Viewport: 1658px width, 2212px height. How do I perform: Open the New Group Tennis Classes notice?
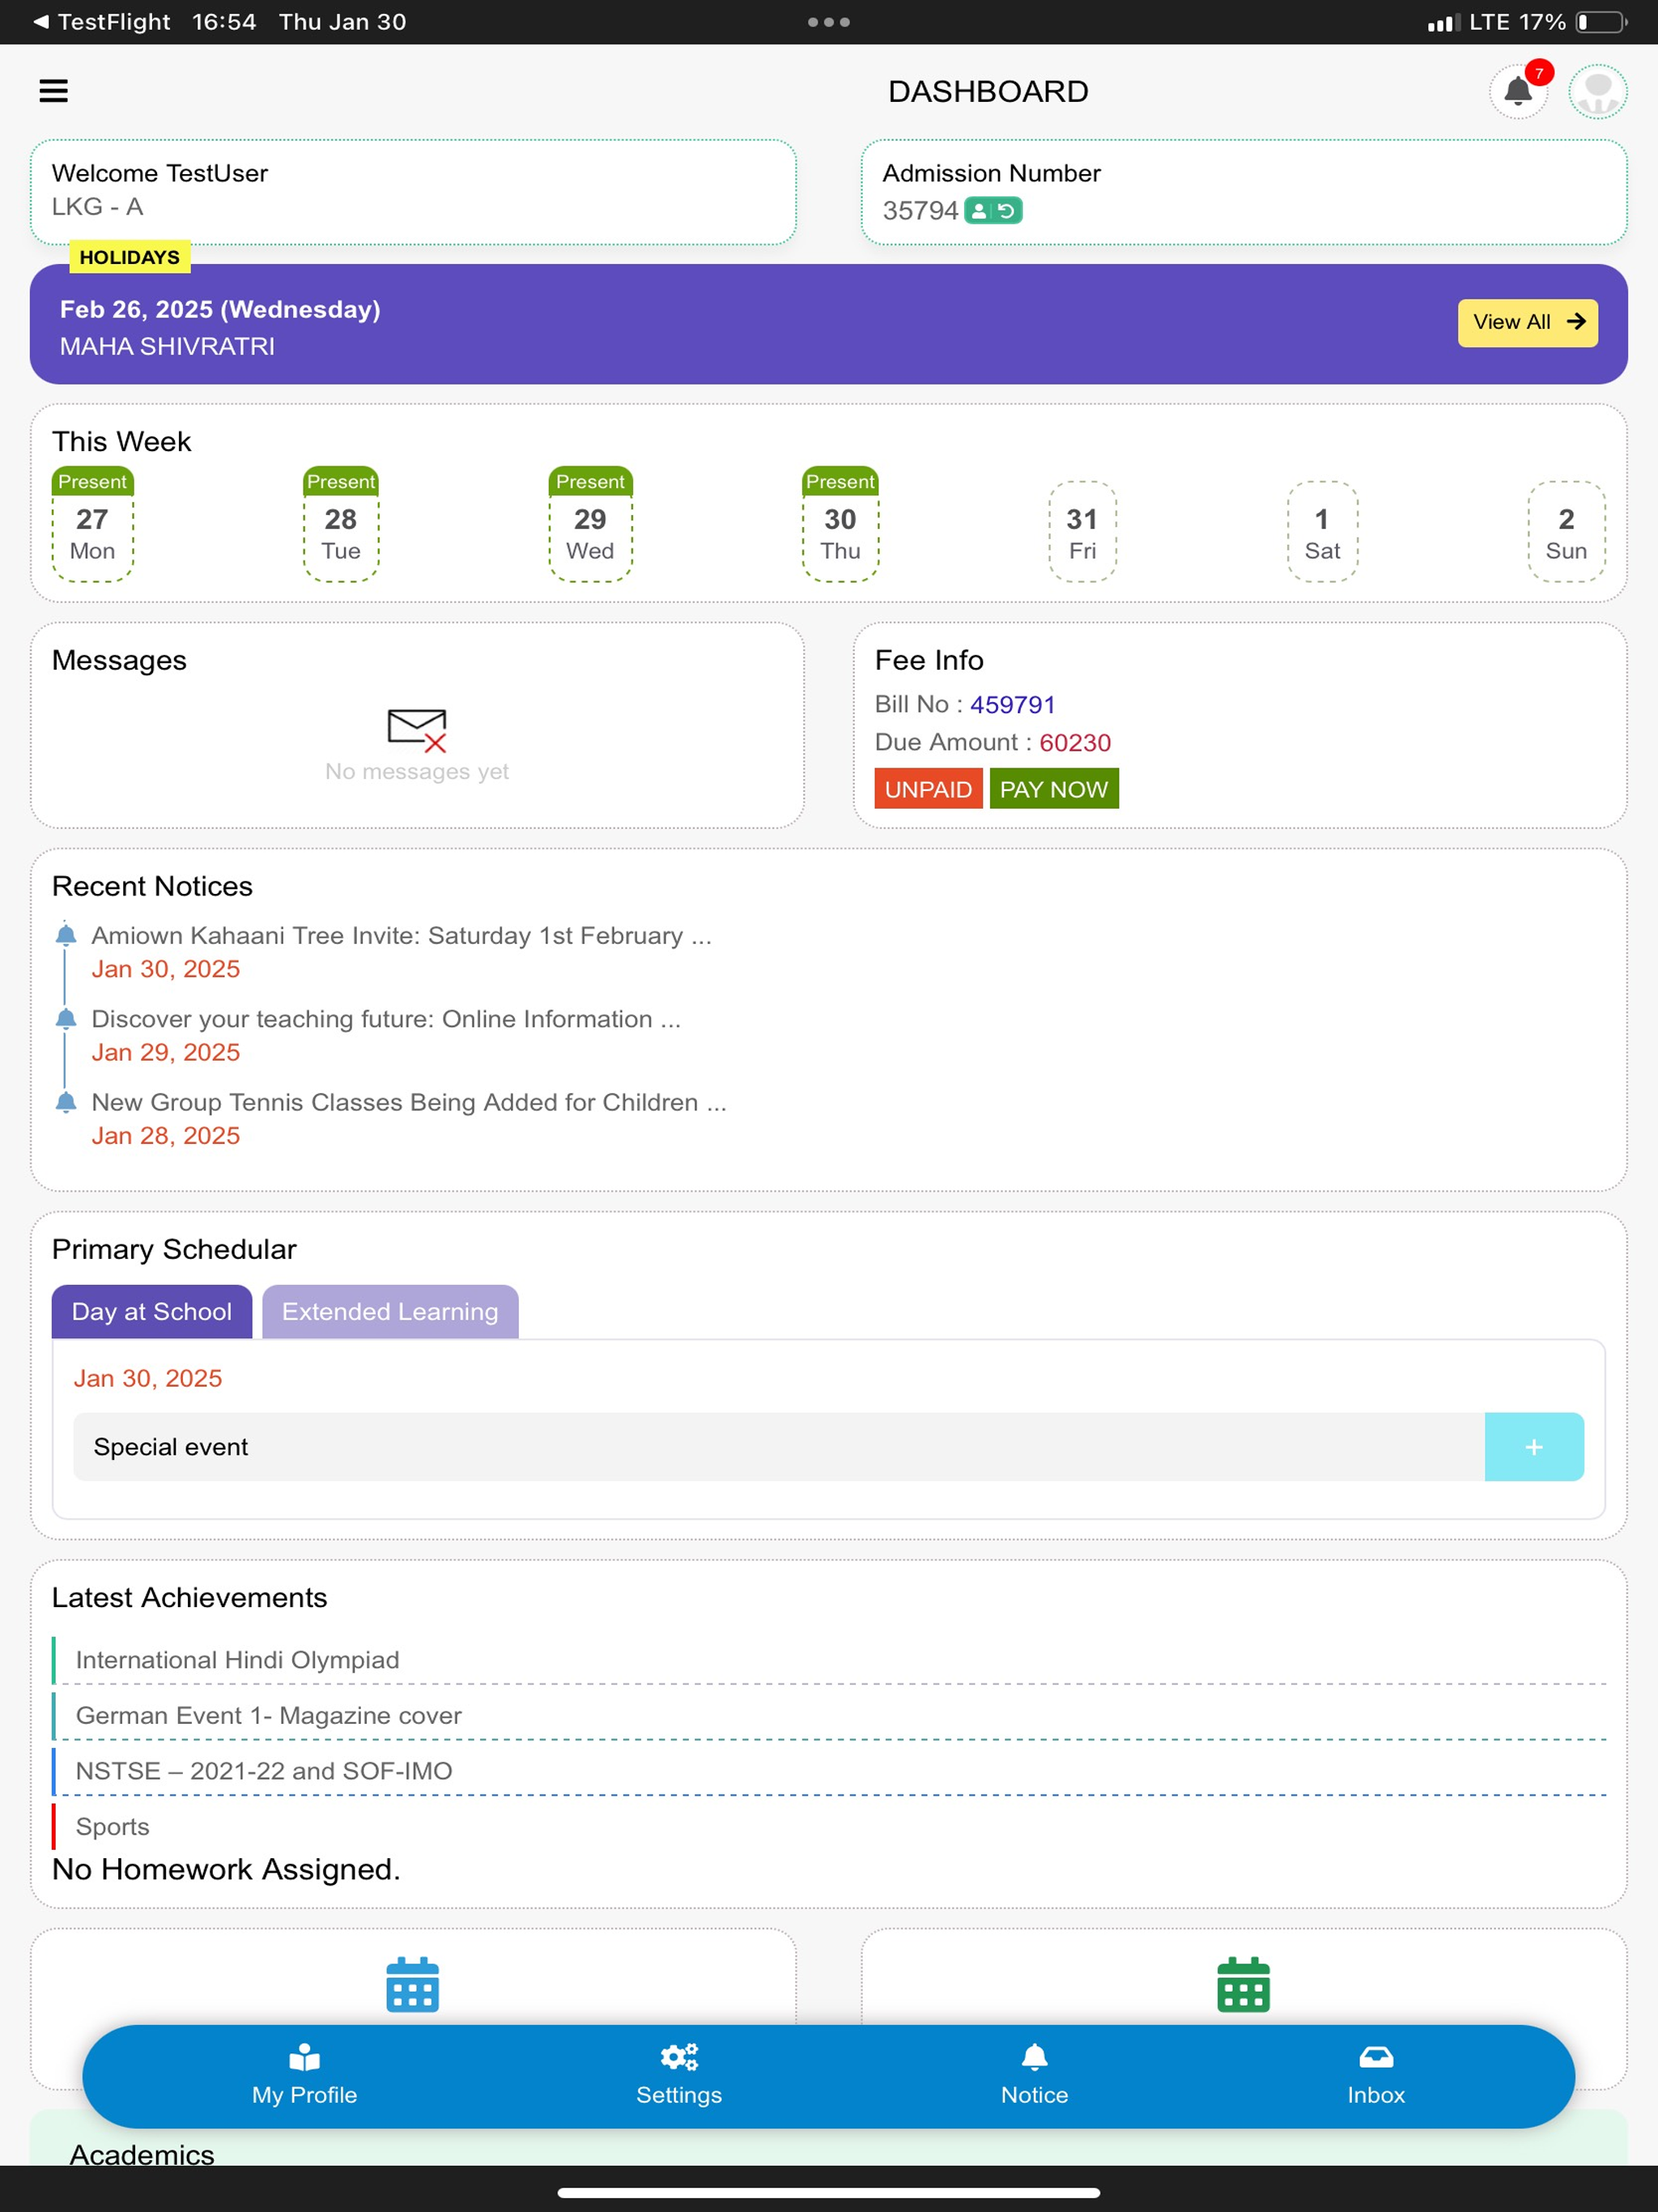point(409,1102)
